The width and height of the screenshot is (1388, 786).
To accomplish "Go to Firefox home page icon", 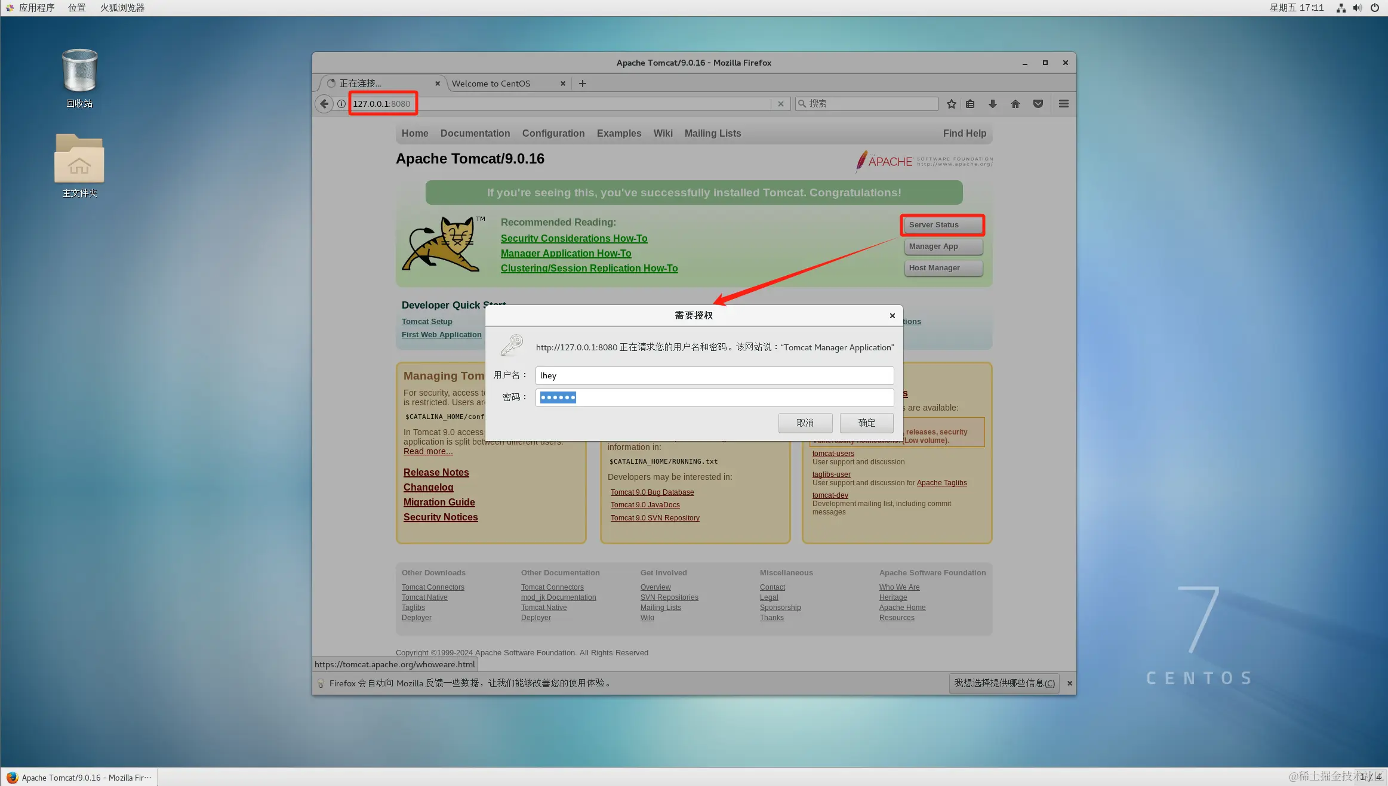I will pos(1015,104).
